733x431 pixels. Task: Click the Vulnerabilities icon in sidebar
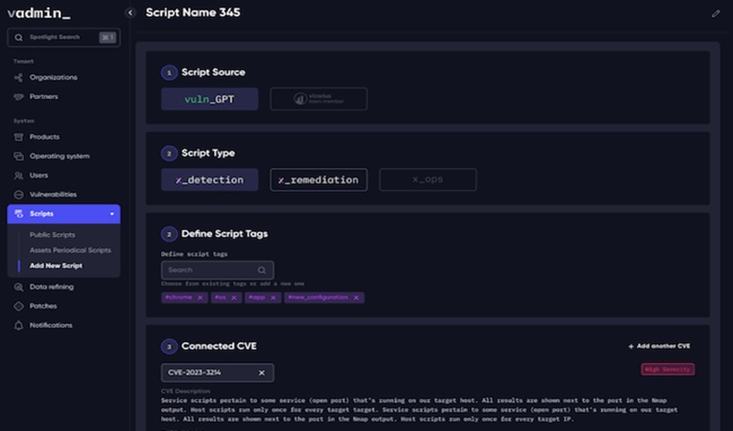point(19,195)
